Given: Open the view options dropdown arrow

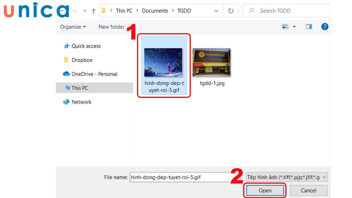Looking at the screenshot, I should [x=294, y=27].
